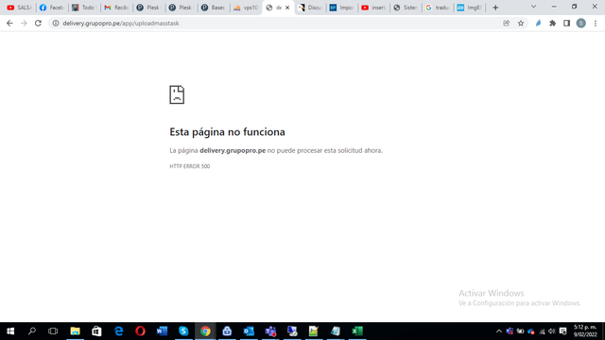This screenshot has width=605, height=340.
Task: Open File Explorer from taskbar
Action: coord(75,331)
